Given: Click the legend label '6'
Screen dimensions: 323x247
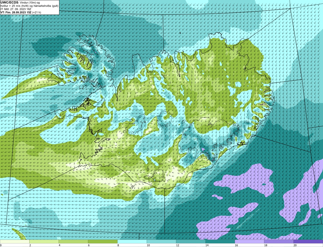Looking at the screenshot, I should pyautogui.click(x=89, y=245).
